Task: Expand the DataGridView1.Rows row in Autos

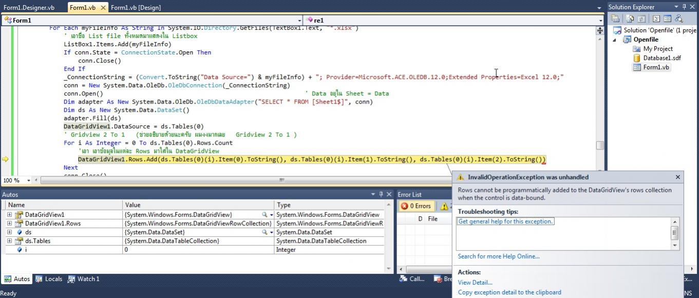Action: coord(9,223)
